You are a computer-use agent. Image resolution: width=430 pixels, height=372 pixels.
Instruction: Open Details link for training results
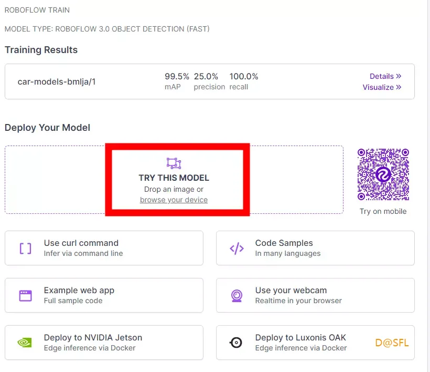tap(385, 76)
